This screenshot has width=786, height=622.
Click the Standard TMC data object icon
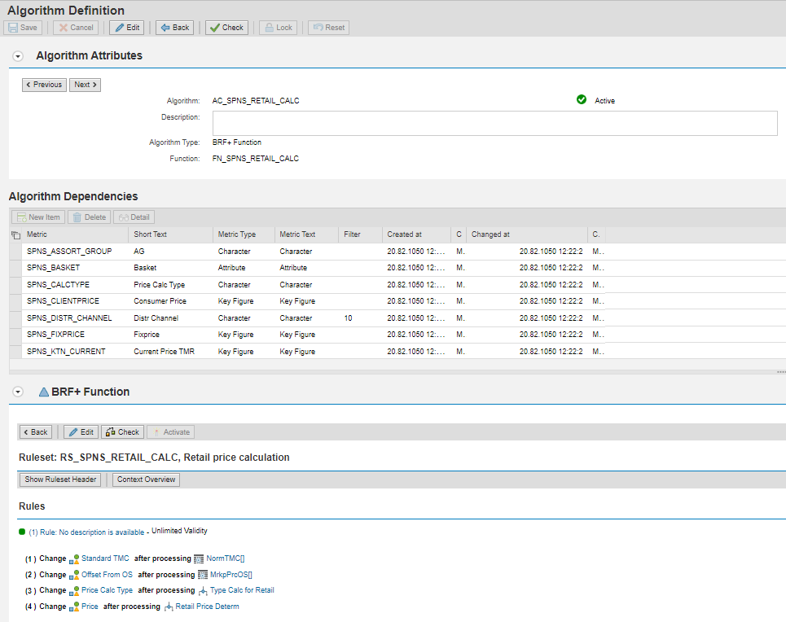(x=74, y=558)
